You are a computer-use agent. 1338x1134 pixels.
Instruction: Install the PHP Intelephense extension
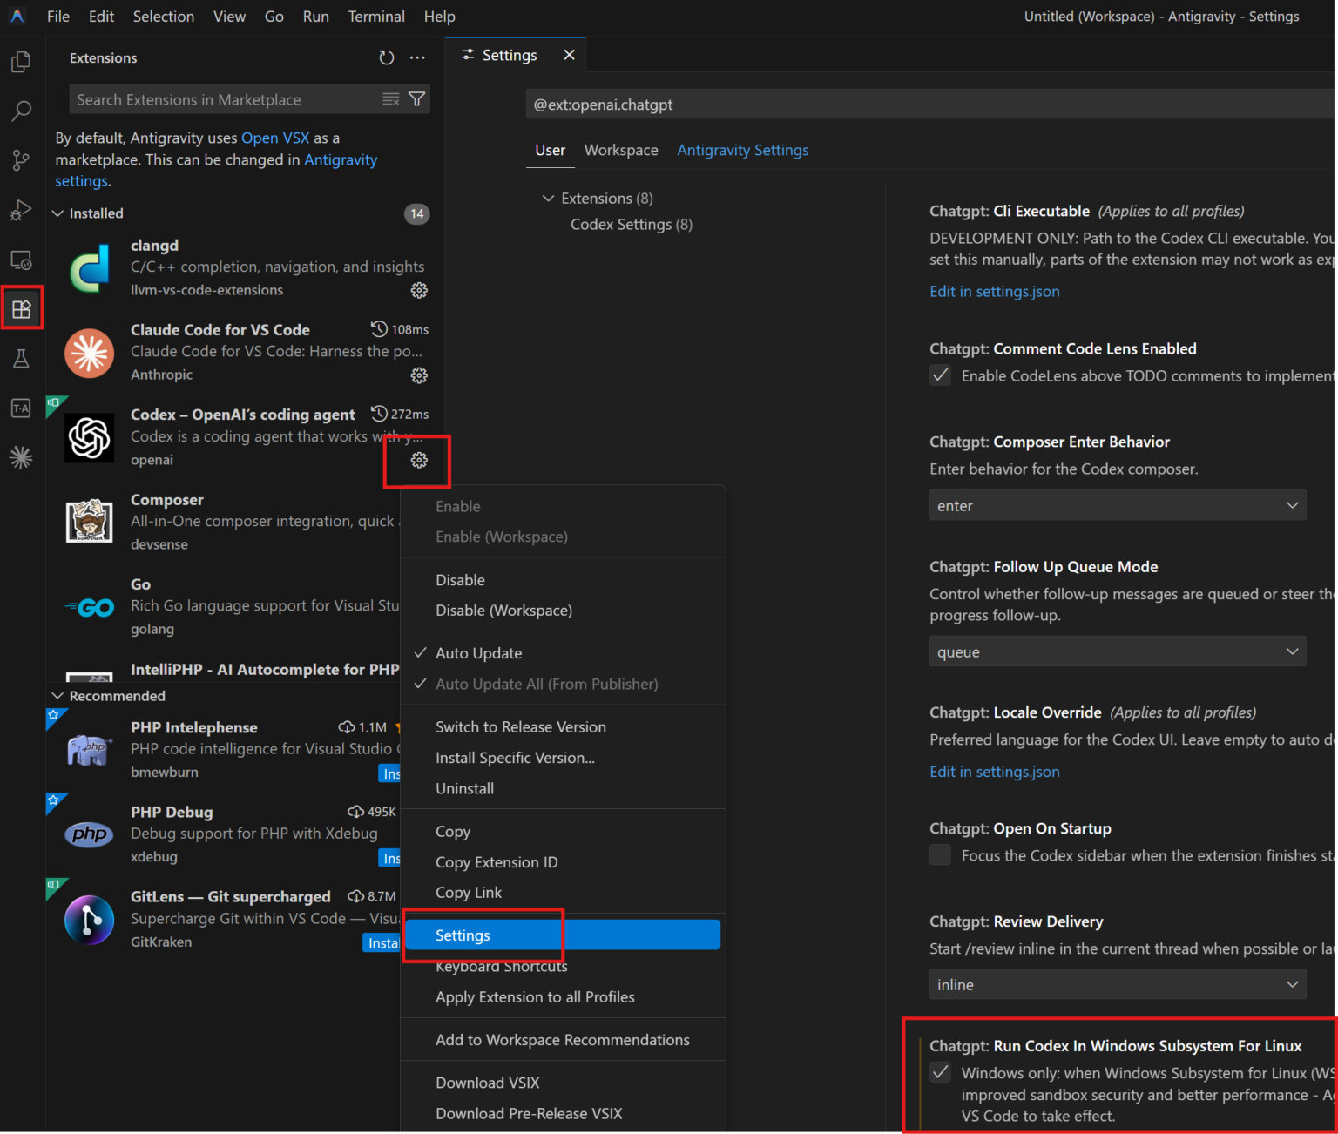[390, 774]
